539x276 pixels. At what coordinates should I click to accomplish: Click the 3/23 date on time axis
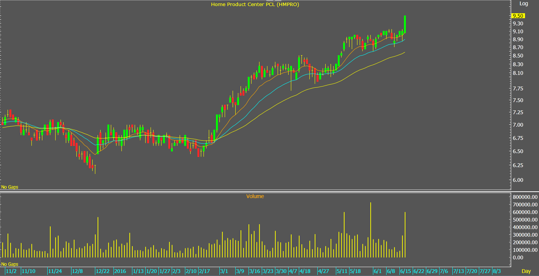pyautogui.click(x=268, y=271)
